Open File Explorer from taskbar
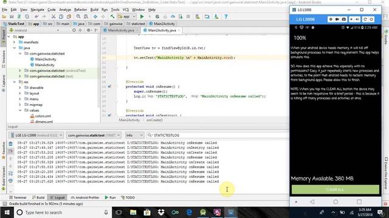This screenshot has width=389, height=218. 133,213
